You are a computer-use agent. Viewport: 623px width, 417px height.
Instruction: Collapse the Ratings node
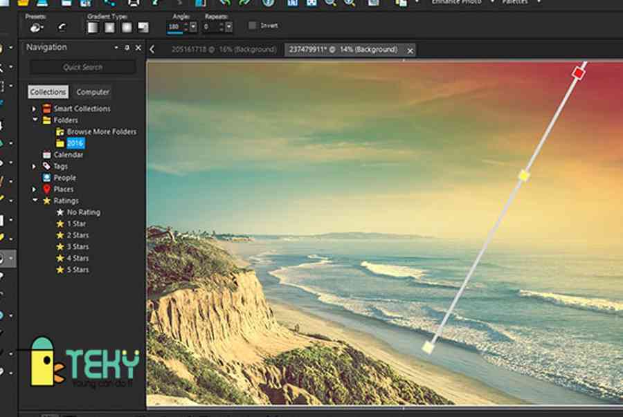pos(35,200)
